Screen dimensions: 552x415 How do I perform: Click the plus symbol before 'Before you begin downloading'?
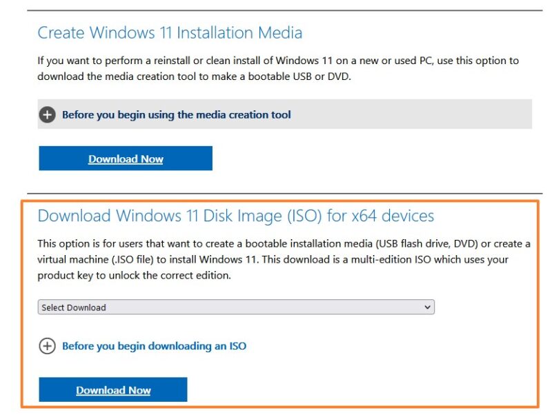click(48, 346)
